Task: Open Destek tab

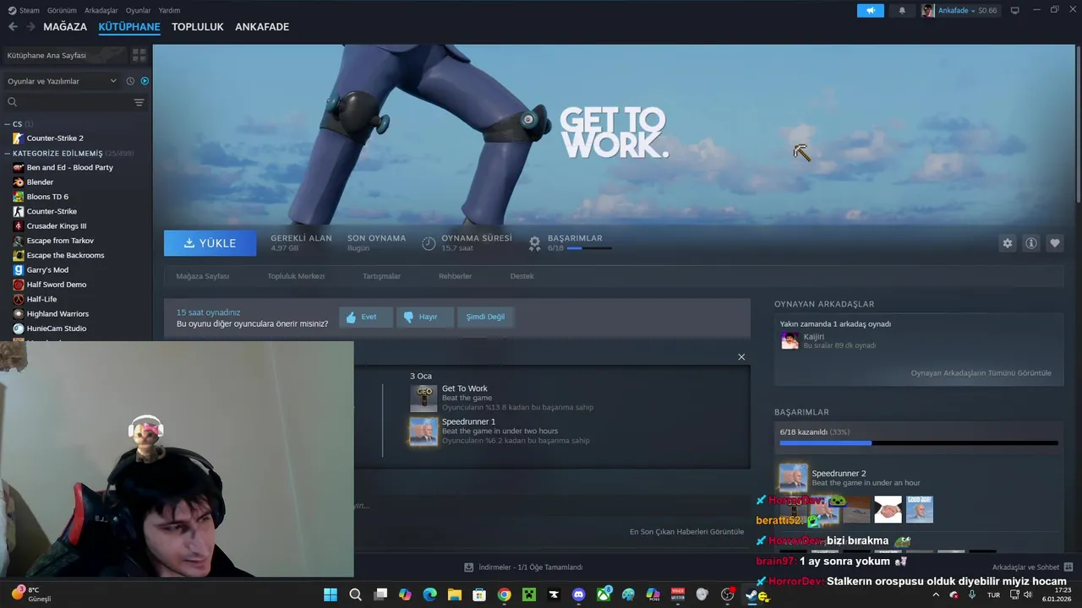Action: tap(522, 276)
